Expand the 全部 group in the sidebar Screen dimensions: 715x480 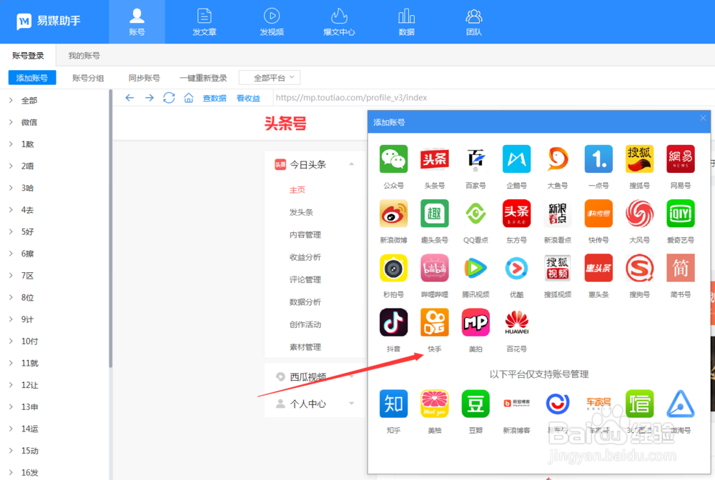11,100
